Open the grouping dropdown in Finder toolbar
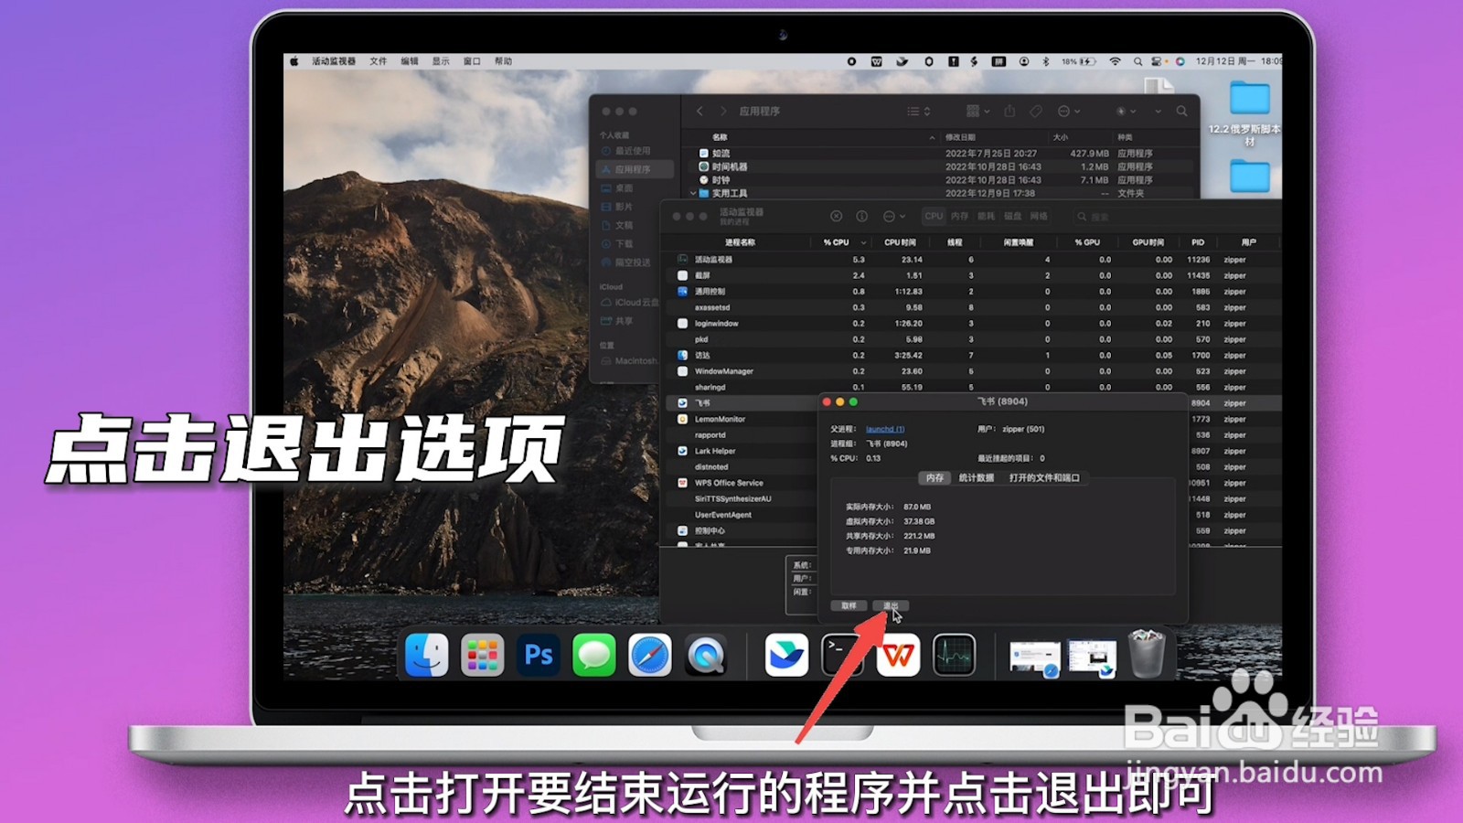The height and width of the screenshot is (823, 1463). pyautogui.click(x=974, y=111)
